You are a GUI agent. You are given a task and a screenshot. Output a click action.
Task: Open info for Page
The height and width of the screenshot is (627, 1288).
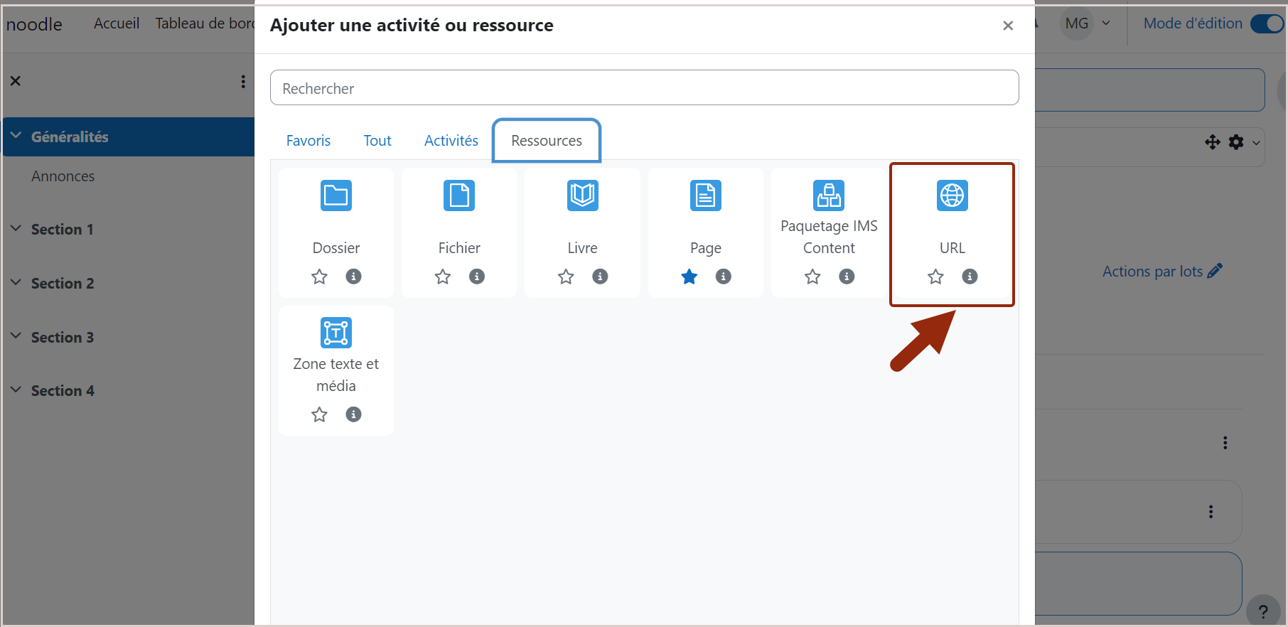coord(724,277)
